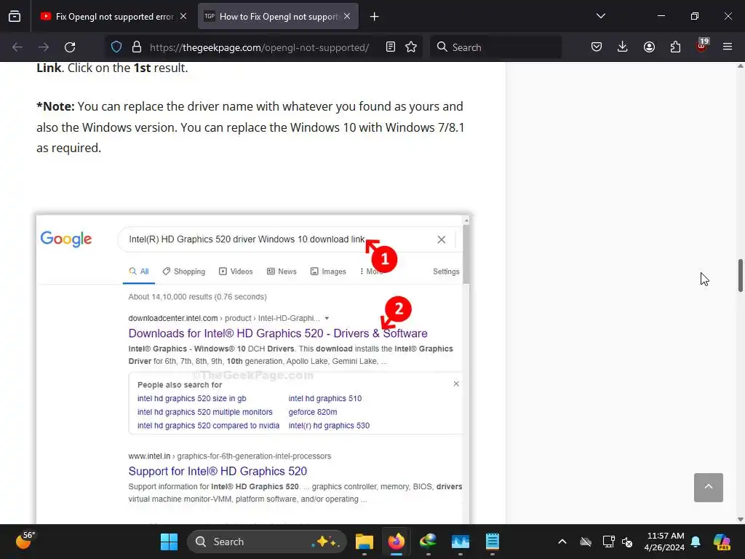Close the TheGeekPage tab
Screen dimensions: 745x559
pos(347,16)
